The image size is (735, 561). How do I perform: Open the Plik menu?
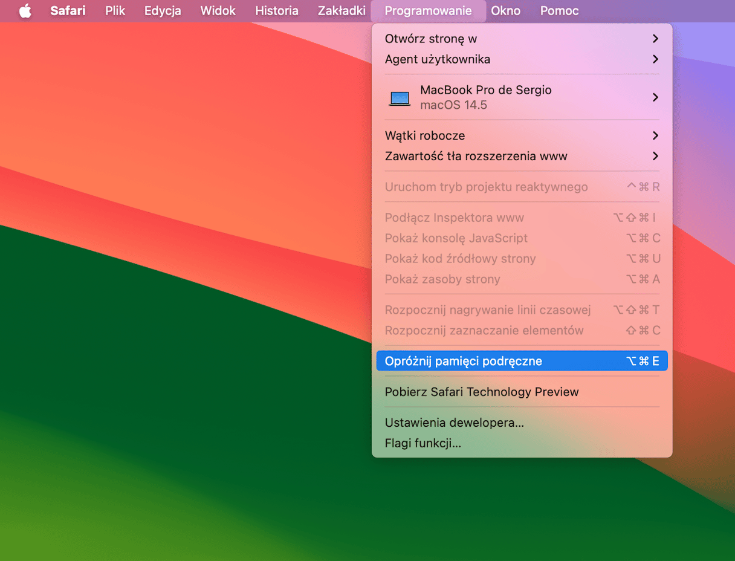click(115, 11)
